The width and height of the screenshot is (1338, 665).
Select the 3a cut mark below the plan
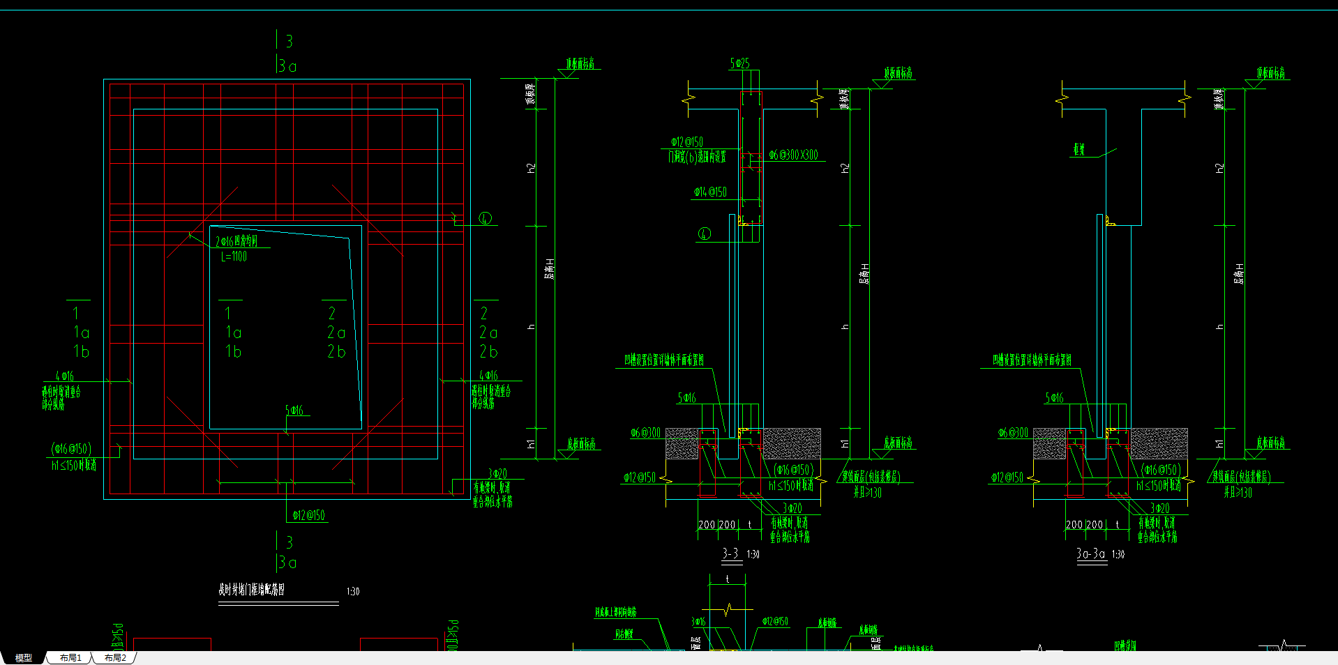click(287, 562)
